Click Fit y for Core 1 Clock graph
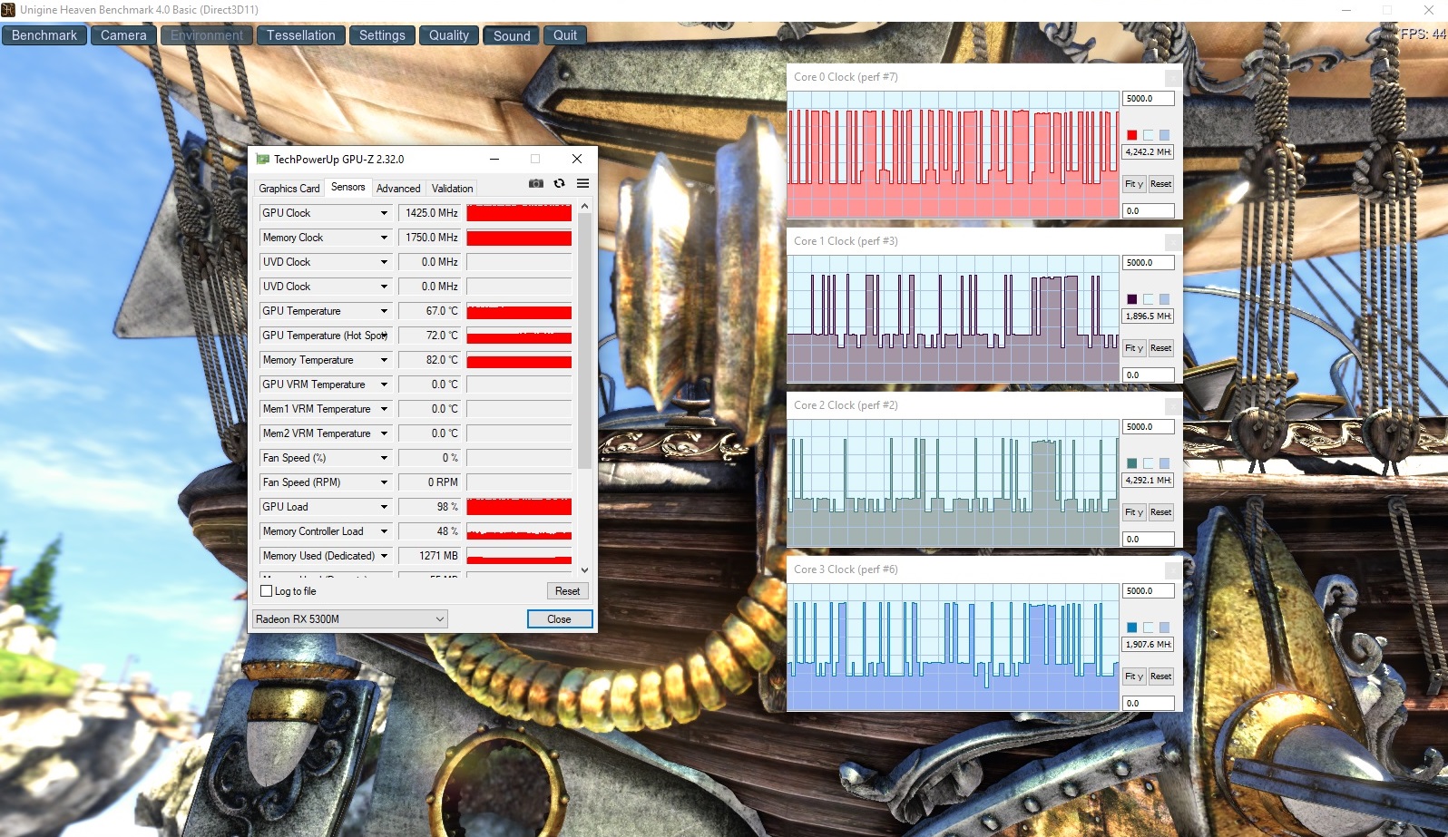Viewport: 1448px width, 837px height. 1134,348
